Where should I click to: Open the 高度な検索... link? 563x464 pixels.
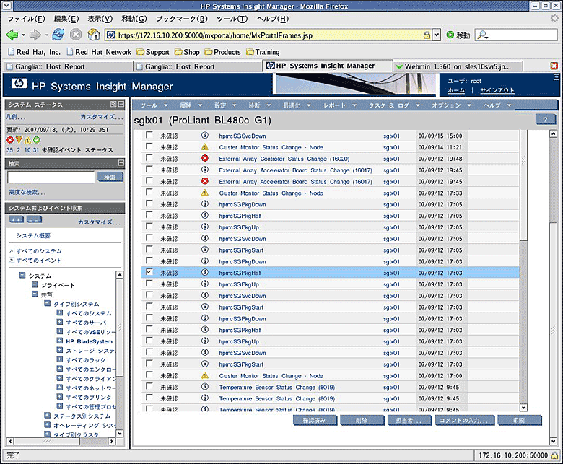coord(27,193)
